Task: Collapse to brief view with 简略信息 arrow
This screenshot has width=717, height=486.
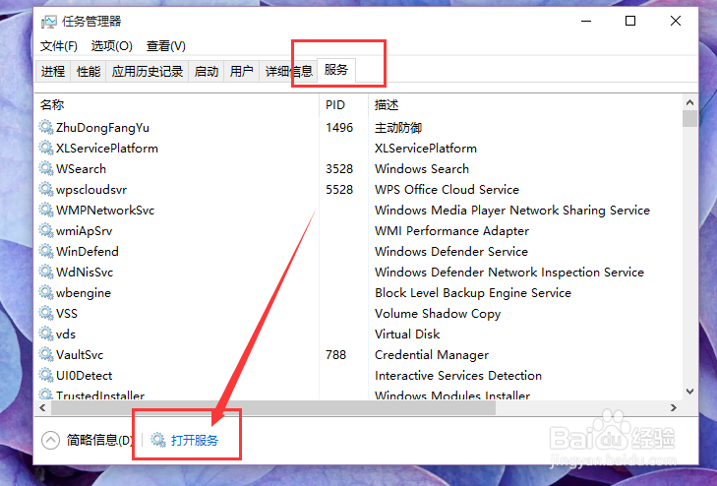Action: pos(50,441)
